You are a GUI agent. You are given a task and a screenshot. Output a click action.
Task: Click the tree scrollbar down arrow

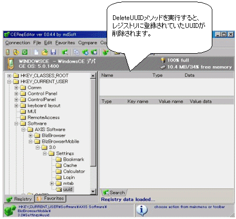pyautogui.click(x=93, y=192)
